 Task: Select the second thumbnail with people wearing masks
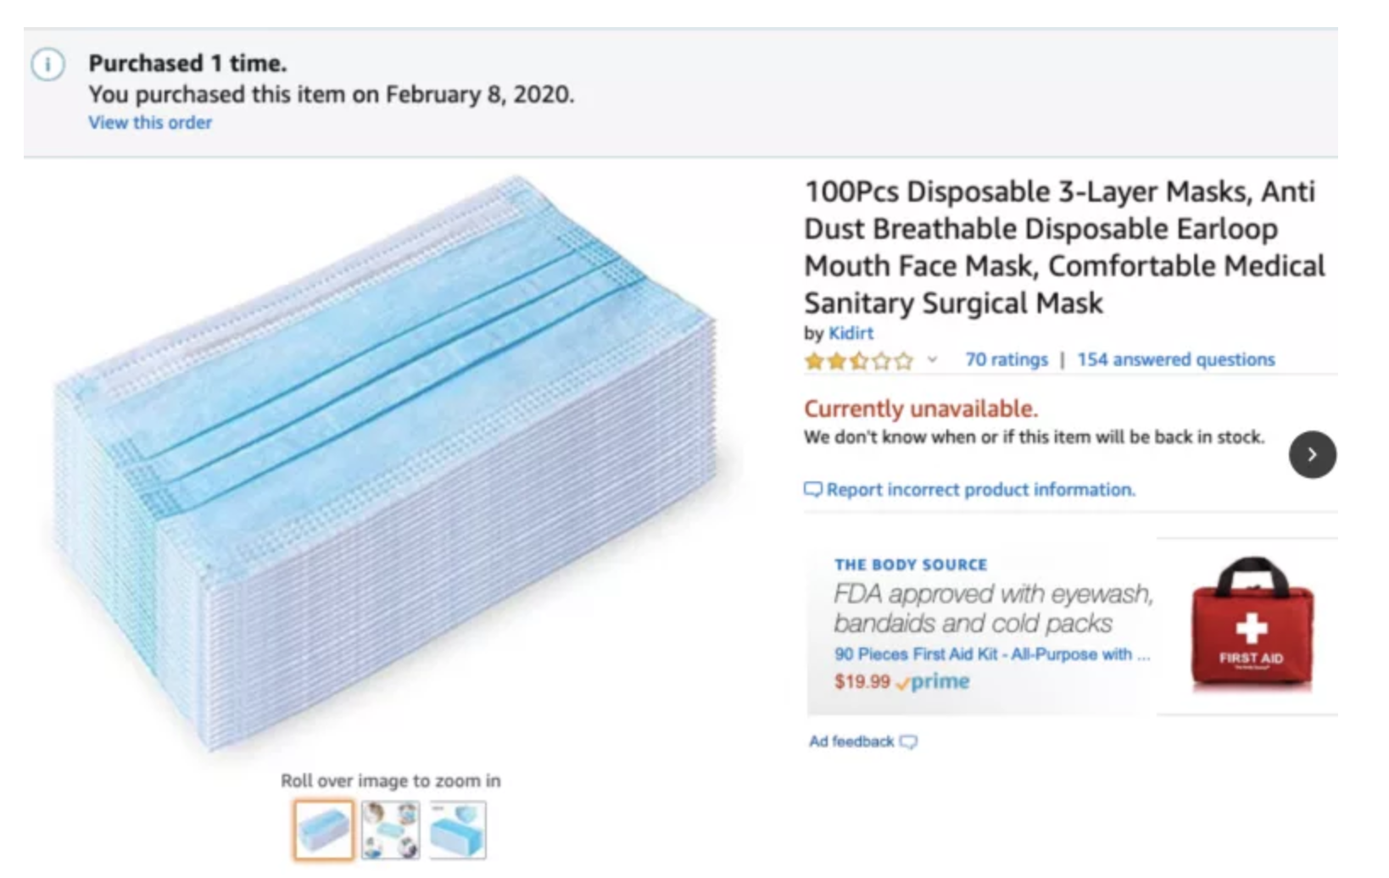[x=390, y=830]
